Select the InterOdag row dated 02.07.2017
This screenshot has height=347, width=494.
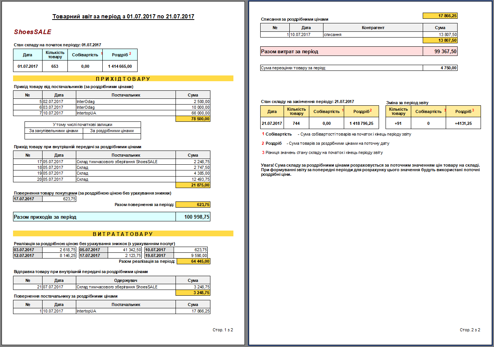(111, 101)
